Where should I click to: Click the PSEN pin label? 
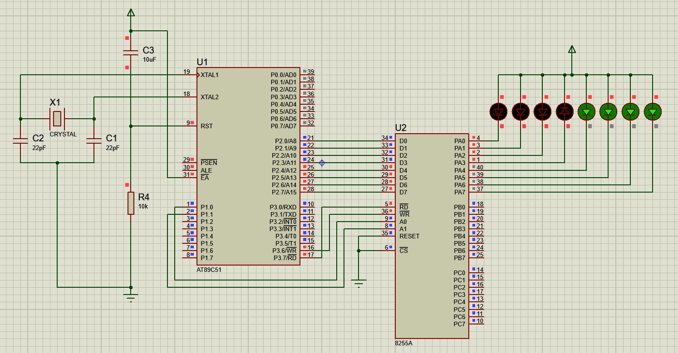coord(209,163)
